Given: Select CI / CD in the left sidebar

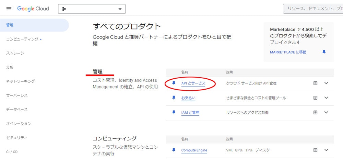Looking at the screenshot, I should point(12,152).
